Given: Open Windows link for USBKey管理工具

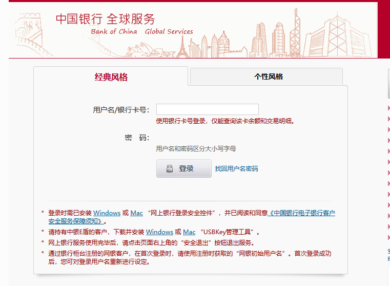Looking at the screenshot, I should (x=159, y=232).
